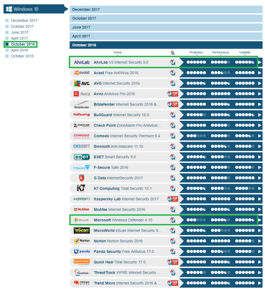Click the Comodo logo

point(82,136)
